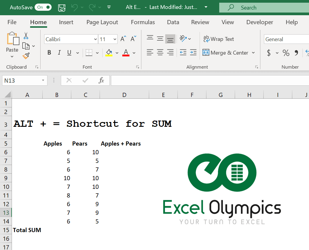Click Increase Font Size icon
The image size is (309, 250).
pyautogui.click(x=123, y=39)
